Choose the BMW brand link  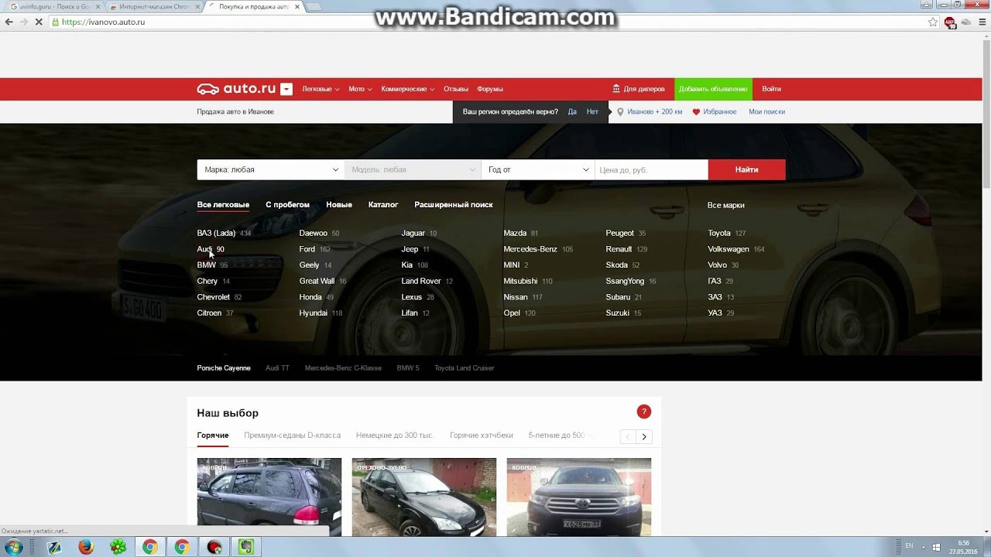206,265
